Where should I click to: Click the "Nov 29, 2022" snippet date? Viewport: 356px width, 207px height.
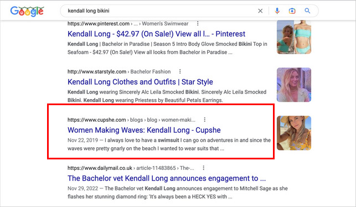click(82, 188)
